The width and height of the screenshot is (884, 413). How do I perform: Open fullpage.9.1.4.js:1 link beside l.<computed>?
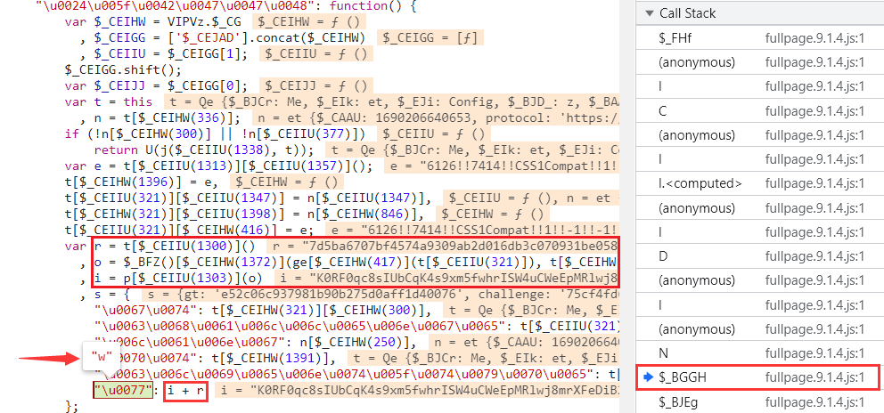tap(814, 183)
